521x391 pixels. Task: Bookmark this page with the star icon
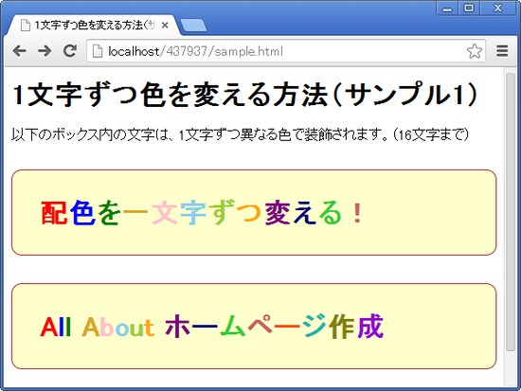475,51
